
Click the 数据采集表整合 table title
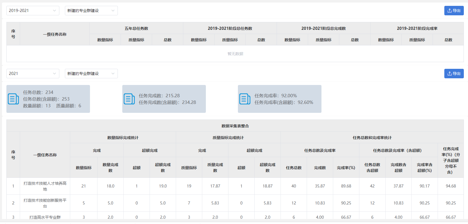(x=235, y=126)
